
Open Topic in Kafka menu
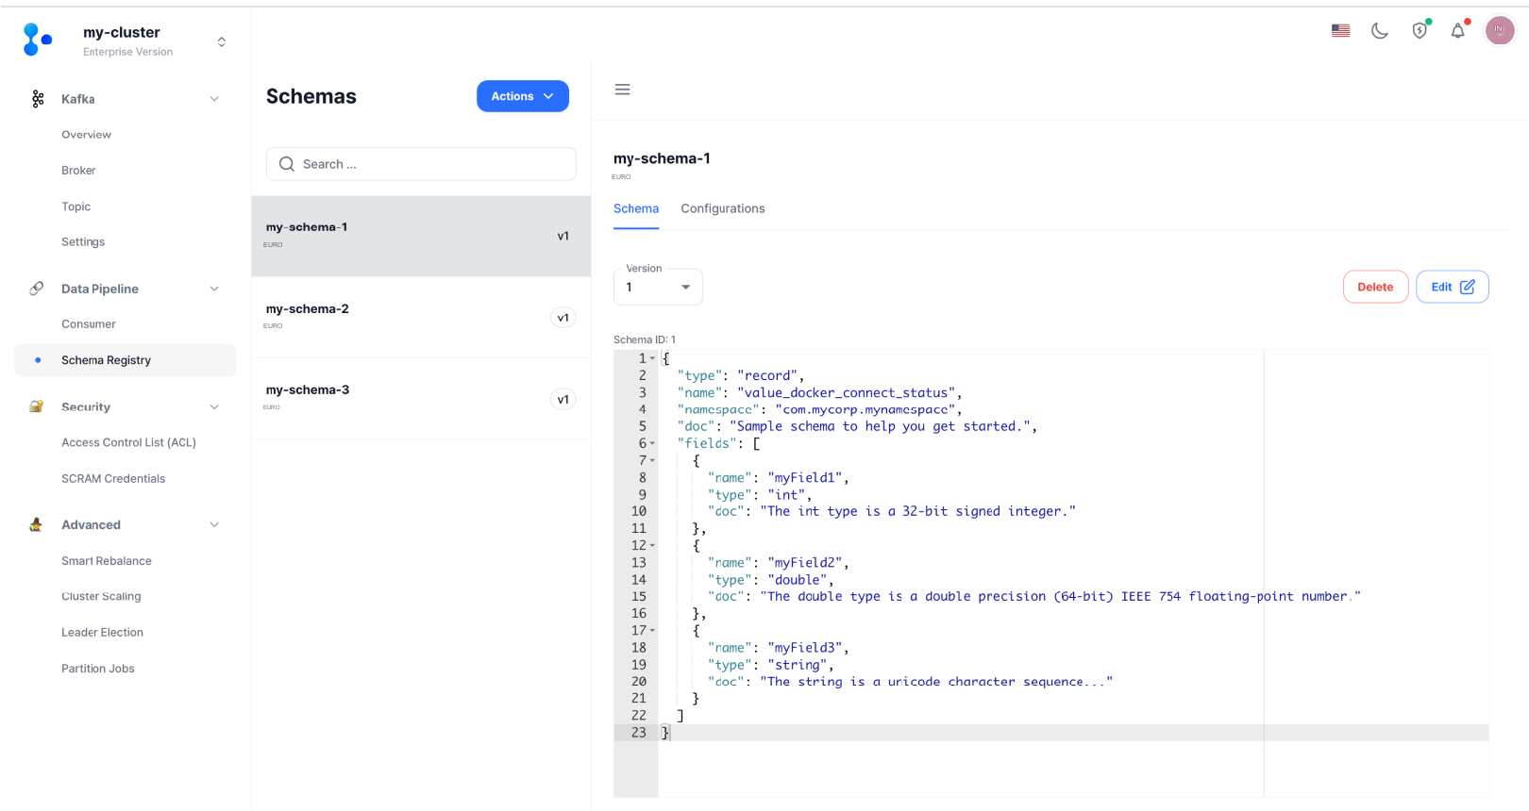click(x=76, y=207)
